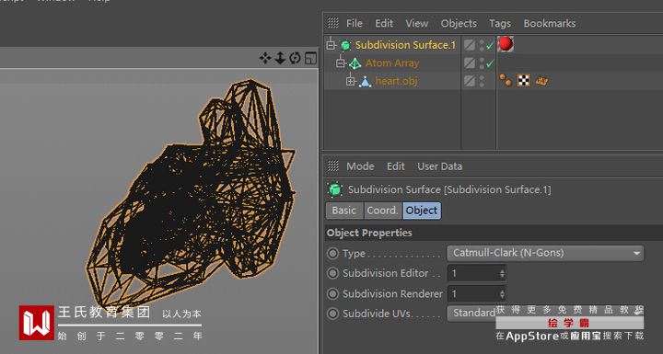Expand the heart.obj tree node
This screenshot has width=663, height=354.
(x=350, y=81)
